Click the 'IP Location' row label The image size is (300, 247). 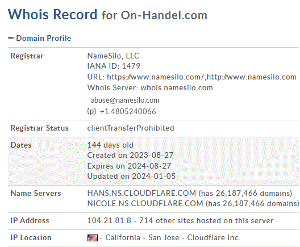(x=31, y=238)
